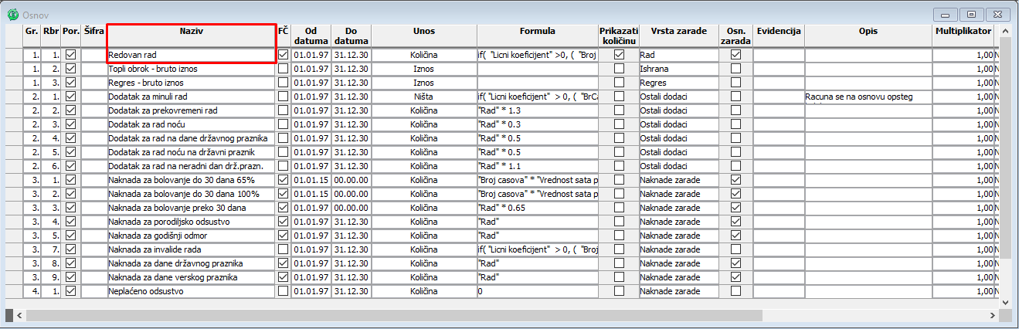Click Opis text Racuna se na osnovu opsteg
Screen dimensions: 1019x329
click(859, 97)
